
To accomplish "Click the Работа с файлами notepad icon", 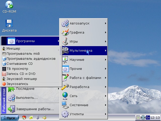I will pos(65,78).
